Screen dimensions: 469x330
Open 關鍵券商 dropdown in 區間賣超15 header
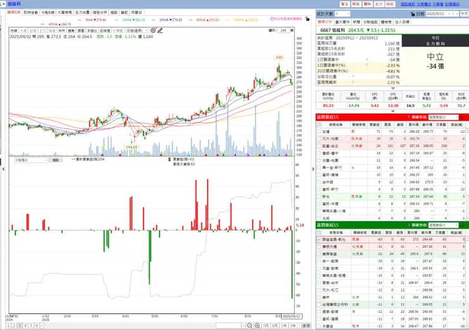[443, 225]
